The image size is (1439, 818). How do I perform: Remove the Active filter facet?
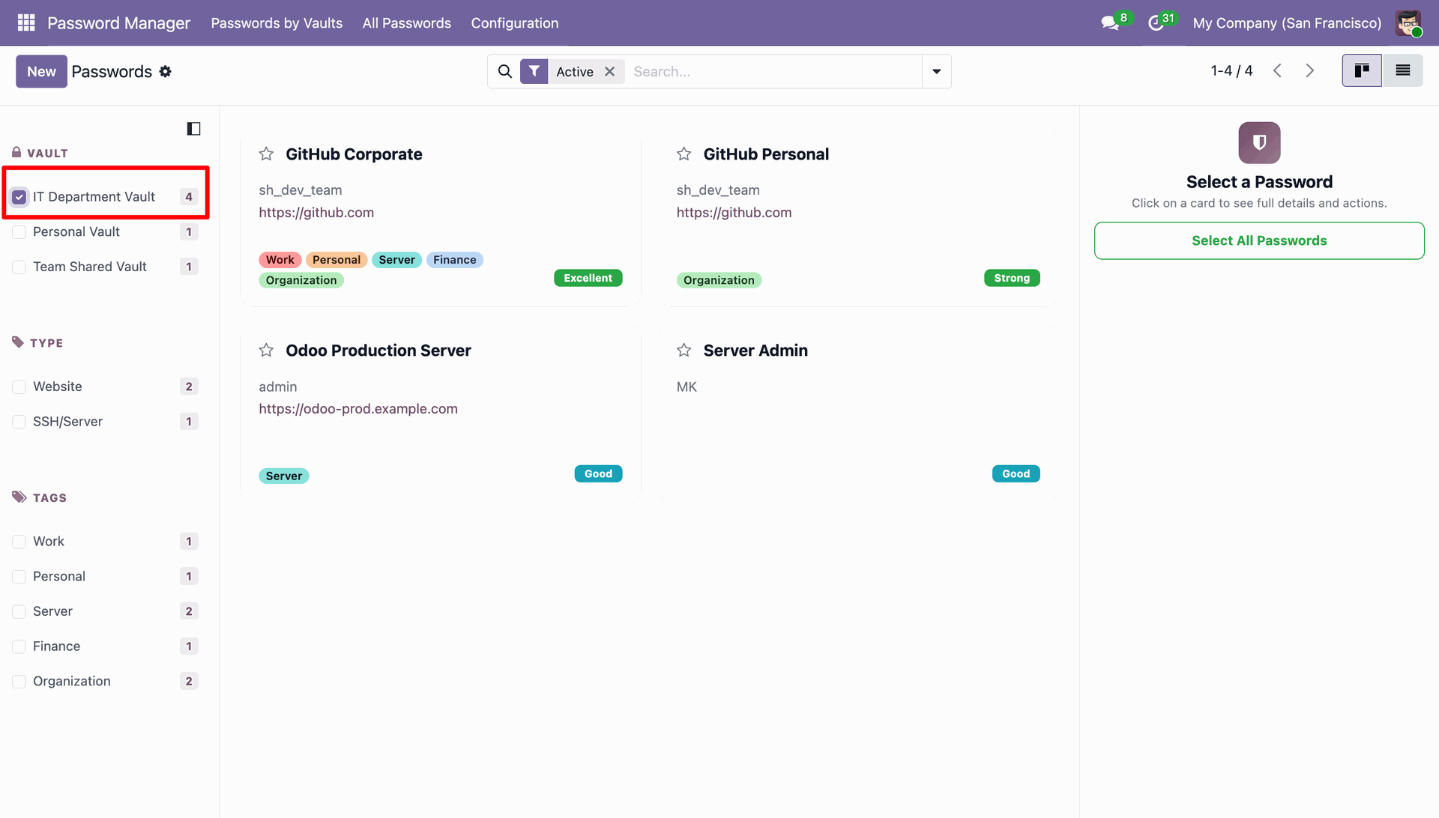click(610, 71)
